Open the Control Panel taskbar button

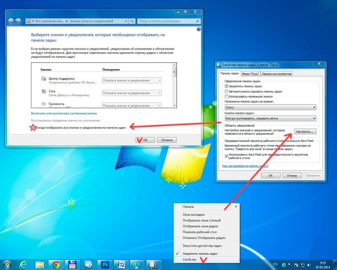[137, 265]
